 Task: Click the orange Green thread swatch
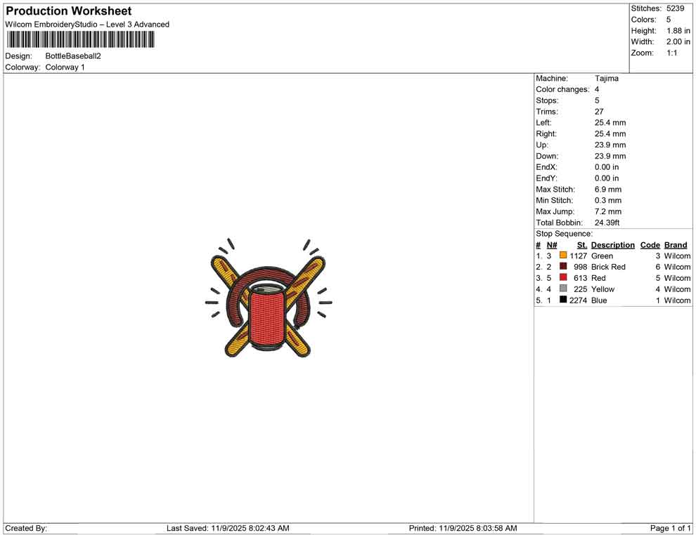click(563, 256)
